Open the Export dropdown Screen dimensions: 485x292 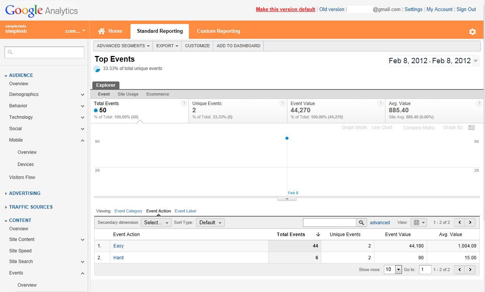point(167,46)
